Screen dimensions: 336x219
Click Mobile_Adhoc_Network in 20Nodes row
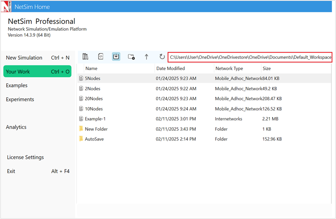(238, 99)
